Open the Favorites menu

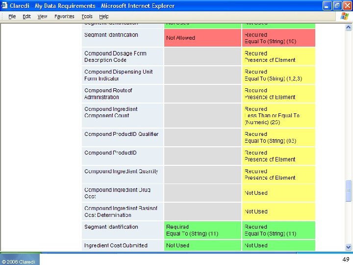pyautogui.click(x=64, y=17)
